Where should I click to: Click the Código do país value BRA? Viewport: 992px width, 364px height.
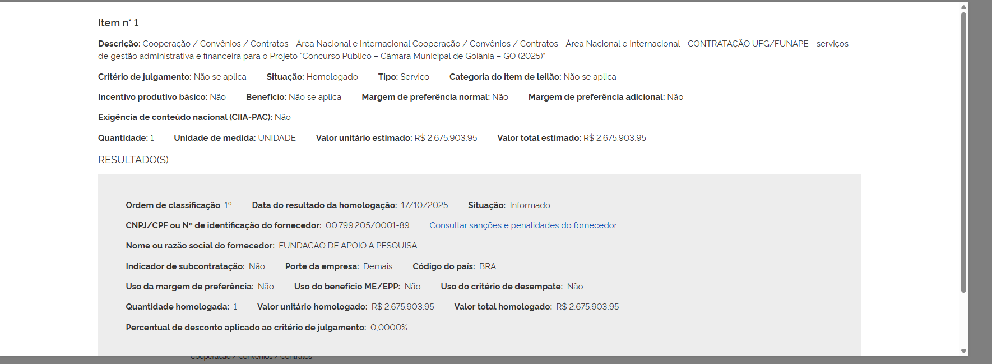tap(487, 266)
